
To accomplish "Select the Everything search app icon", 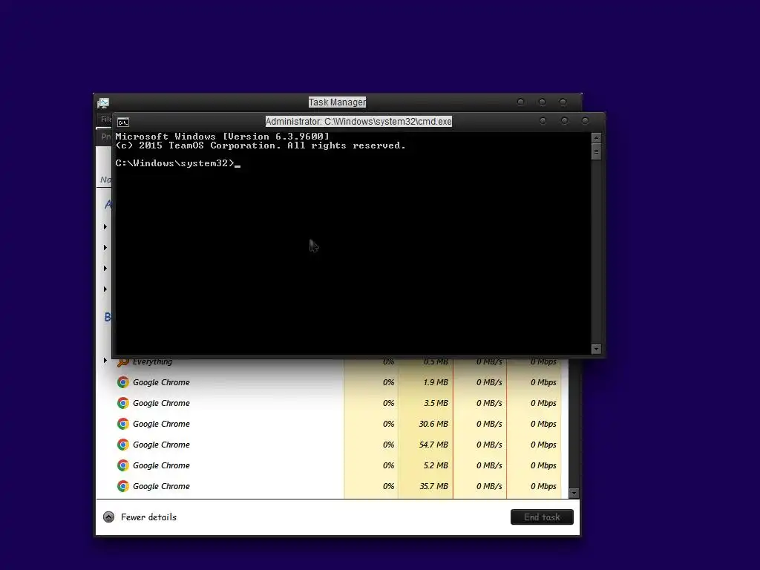I will click(x=123, y=361).
